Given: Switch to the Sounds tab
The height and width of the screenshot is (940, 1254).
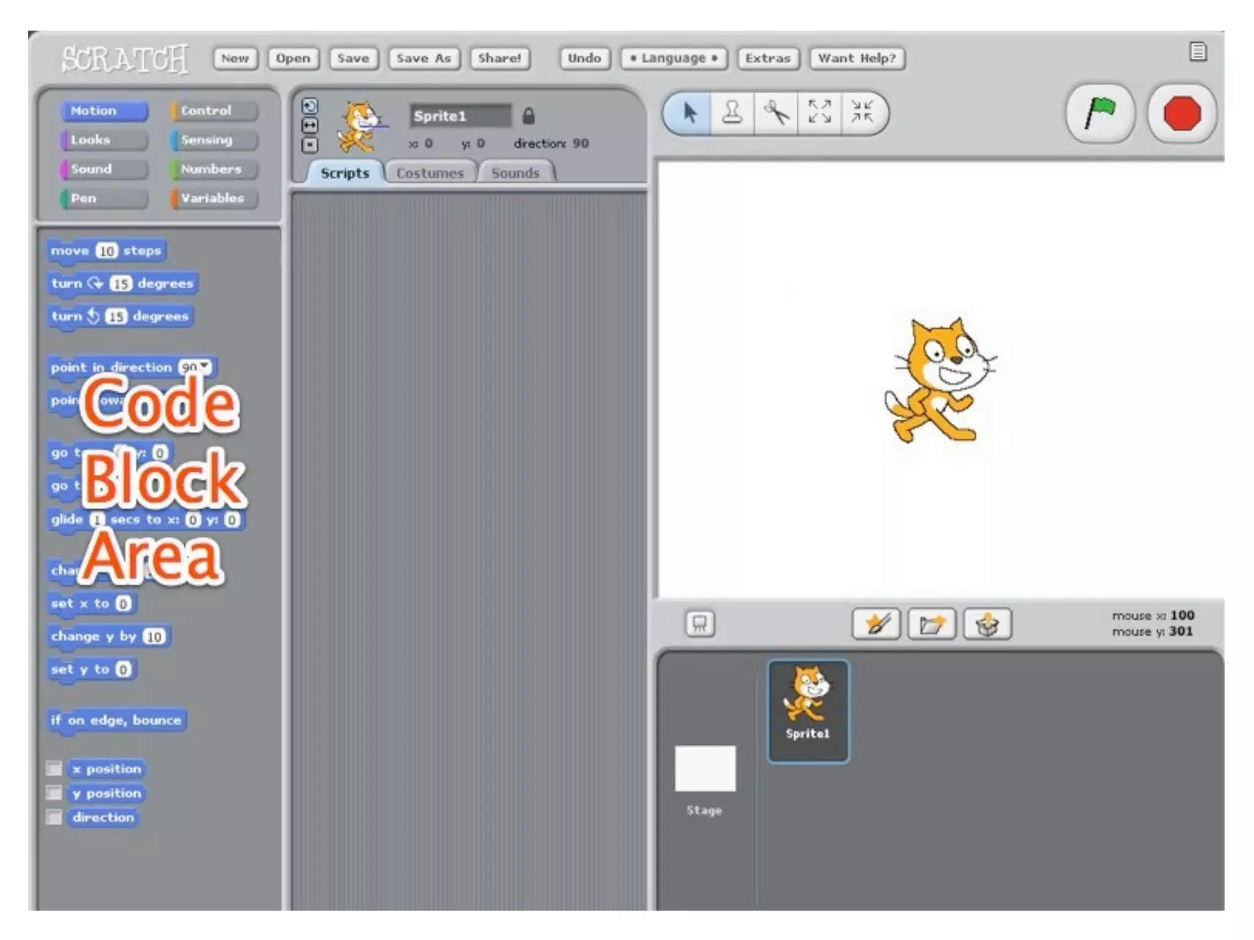Looking at the screenshot, I should 516,173.
